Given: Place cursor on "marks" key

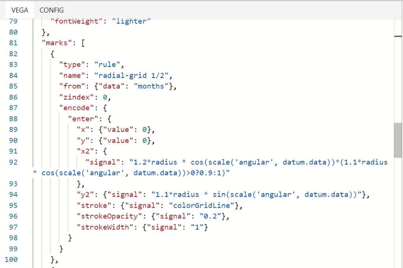Looking at the screenshot, I should click(x=57, y=43).
